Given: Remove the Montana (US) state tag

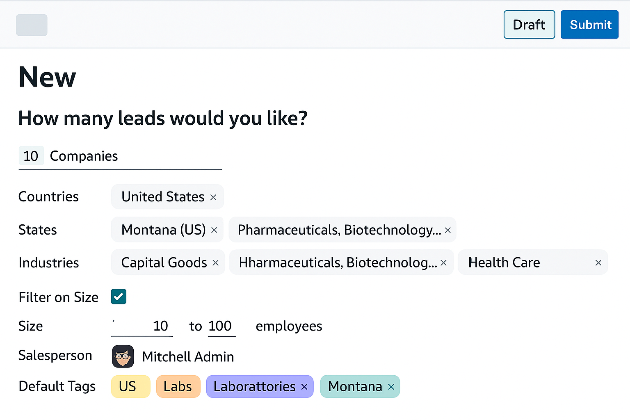Looking at the screenshot, I should 214,230.
